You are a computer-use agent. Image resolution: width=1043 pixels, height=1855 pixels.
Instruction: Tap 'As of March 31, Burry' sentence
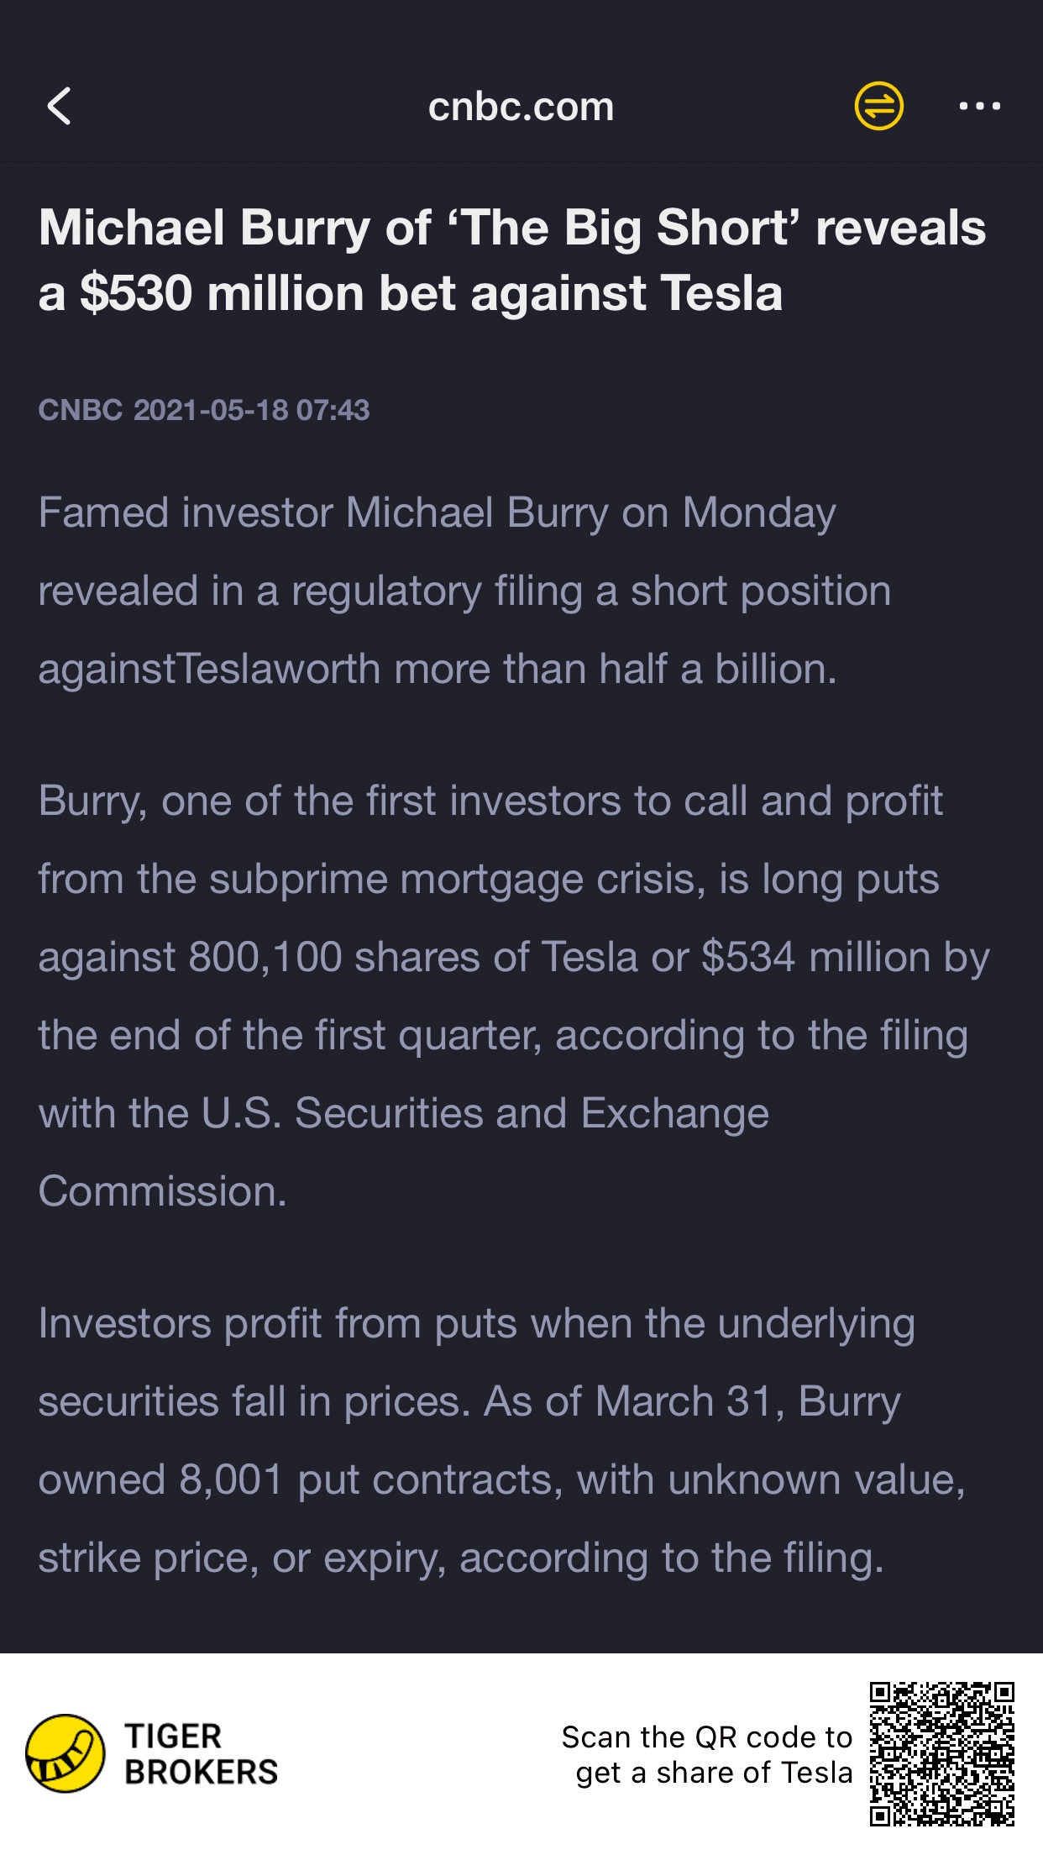click(x=692, y=1401)
